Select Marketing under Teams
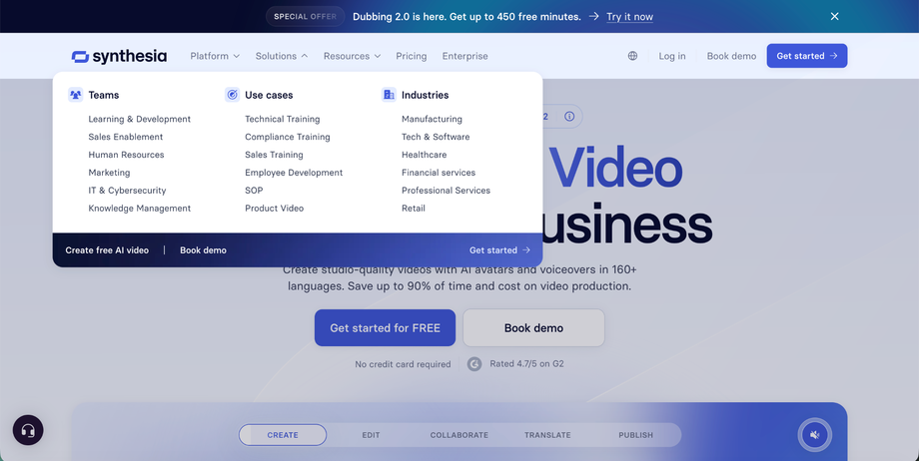This screenshot has height=461, width=919. click(109, 173)
